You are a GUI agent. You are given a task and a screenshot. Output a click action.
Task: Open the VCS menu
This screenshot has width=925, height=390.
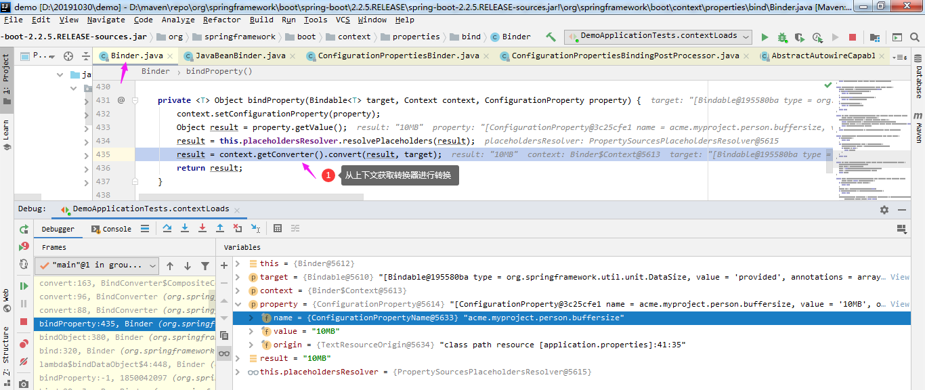point(343,20)
